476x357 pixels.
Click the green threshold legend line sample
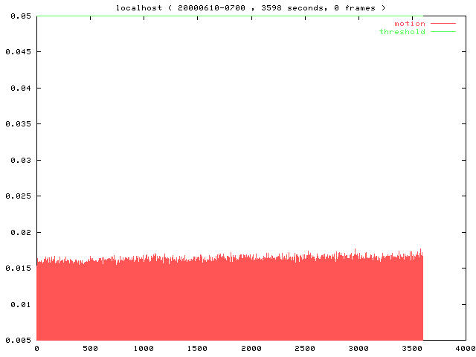coord(443,32)
